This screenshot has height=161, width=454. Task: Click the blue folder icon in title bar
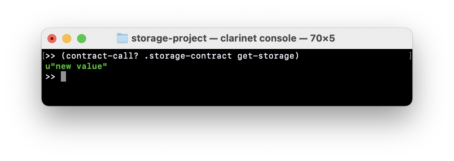[x=122, y=38]
